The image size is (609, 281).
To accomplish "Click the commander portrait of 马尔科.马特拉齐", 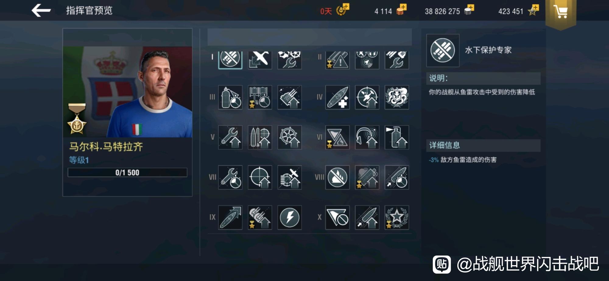I will (128, 92).
